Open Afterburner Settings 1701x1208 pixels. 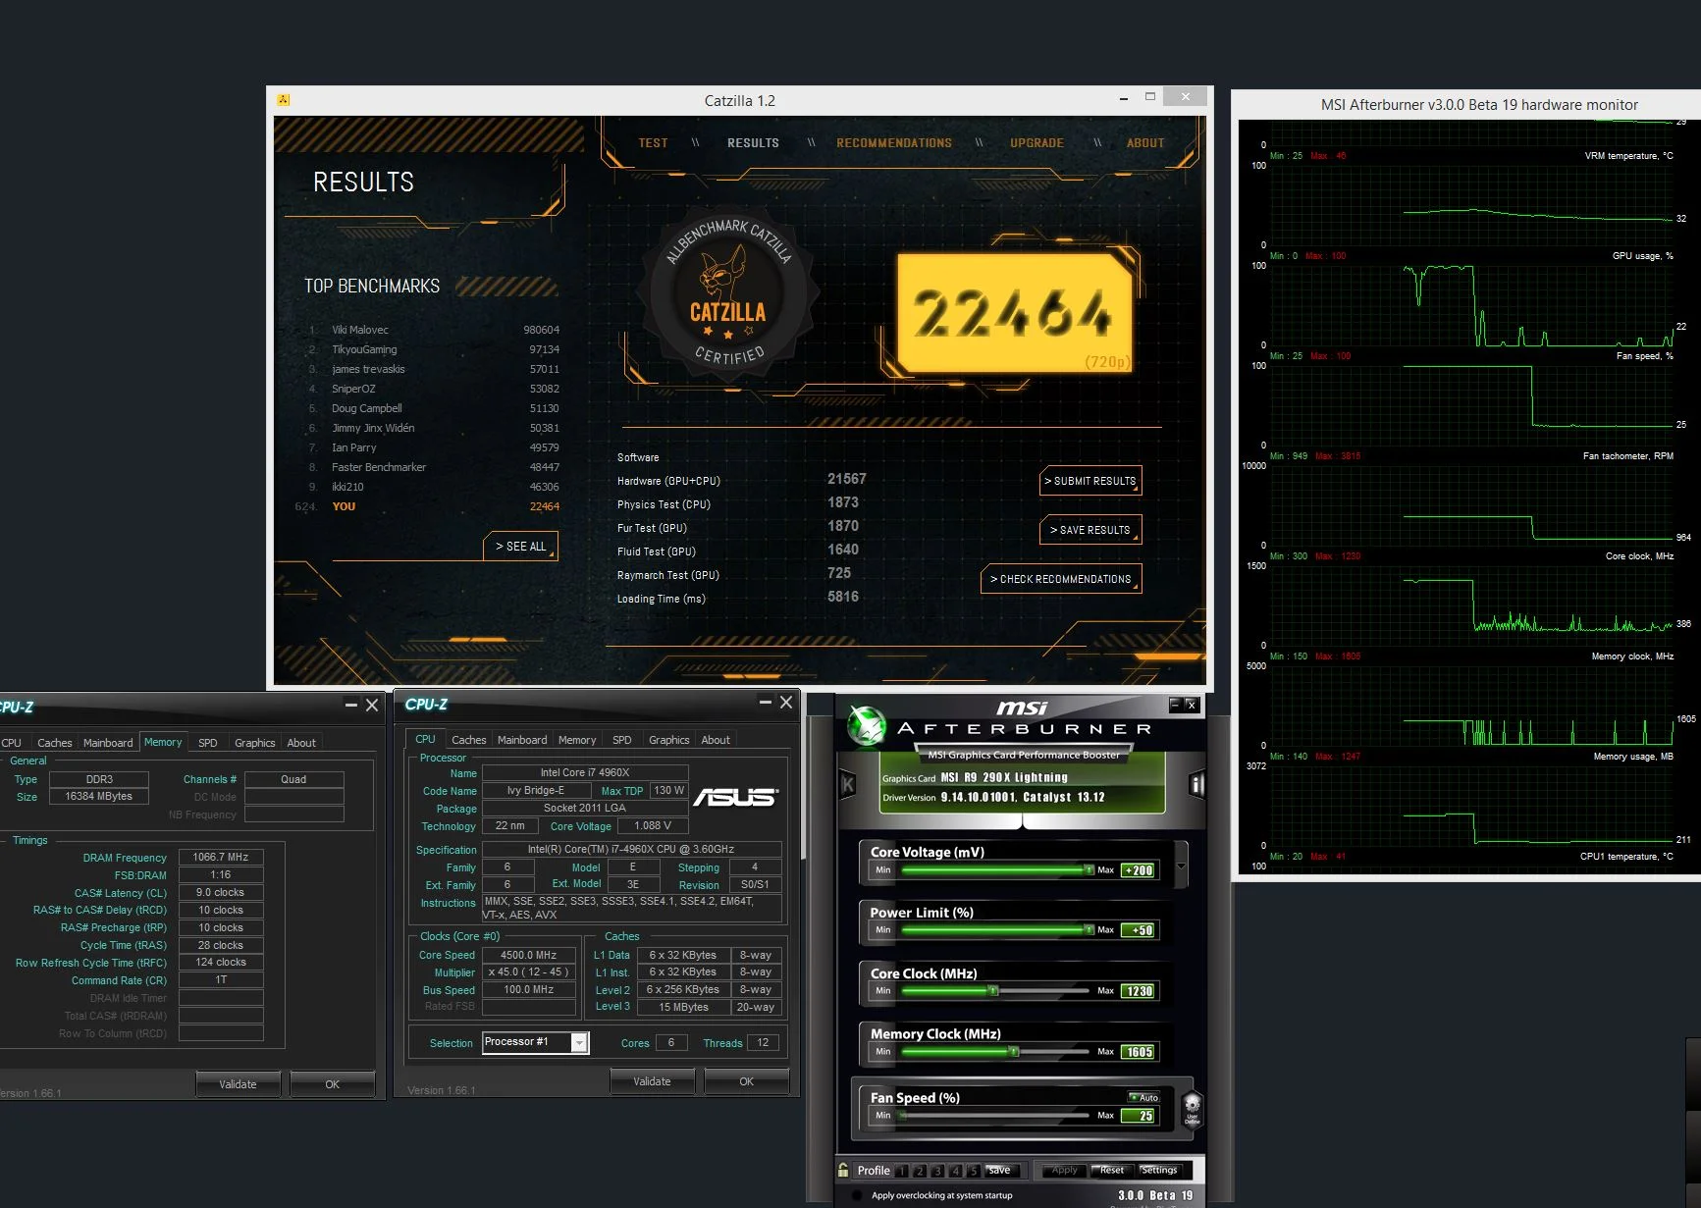1159,1170
